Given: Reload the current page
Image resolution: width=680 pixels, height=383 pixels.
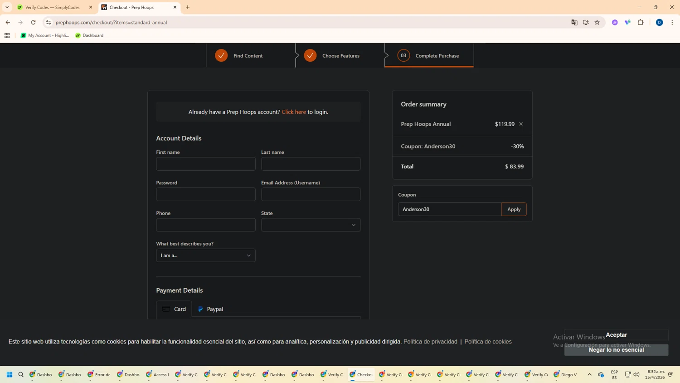Looking at the screenshot, I should coord(33,22).
